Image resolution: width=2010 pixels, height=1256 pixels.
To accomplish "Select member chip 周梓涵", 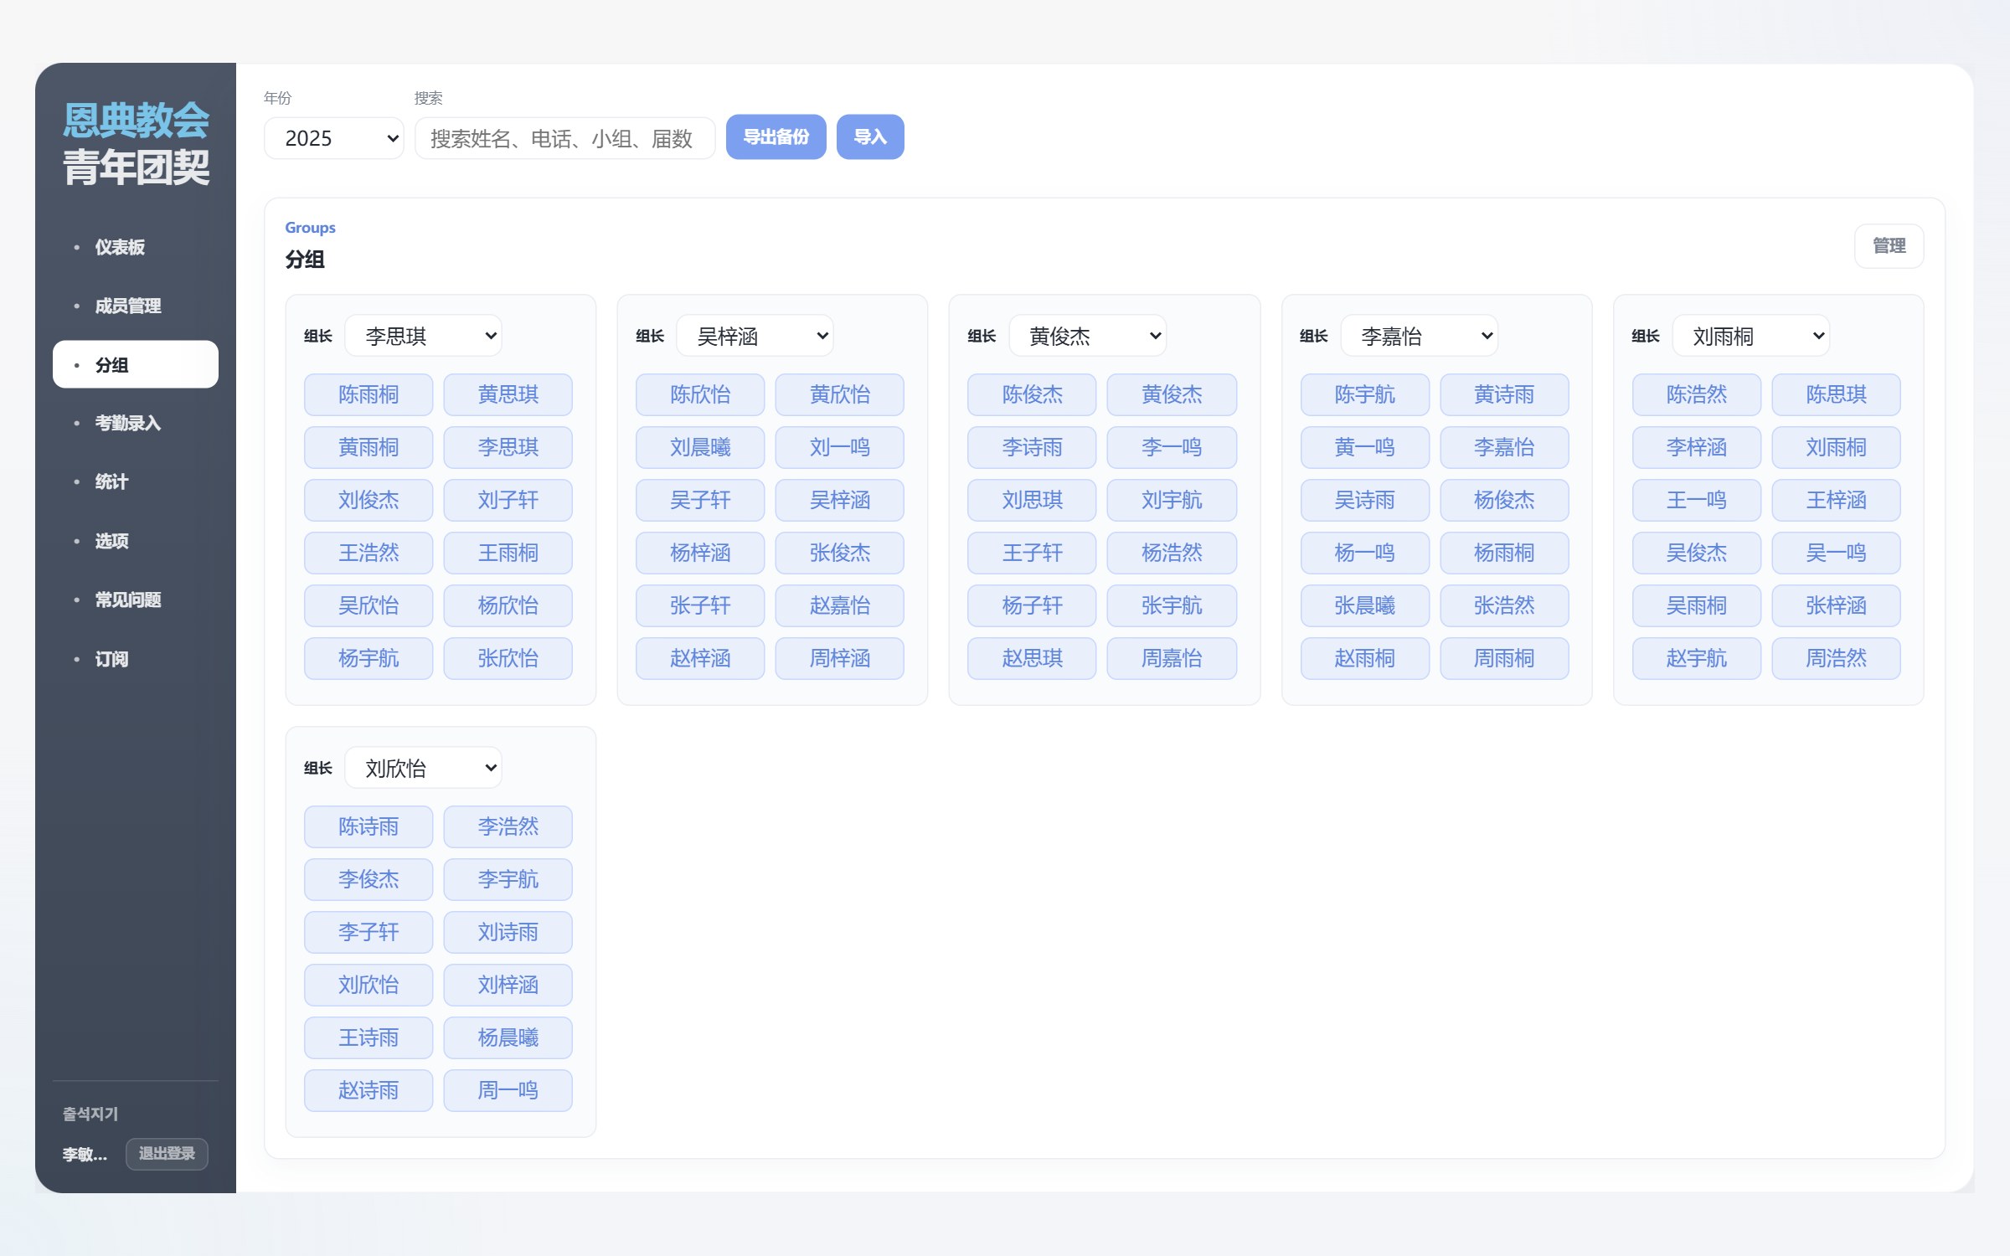I will click(x=839, y=658).
